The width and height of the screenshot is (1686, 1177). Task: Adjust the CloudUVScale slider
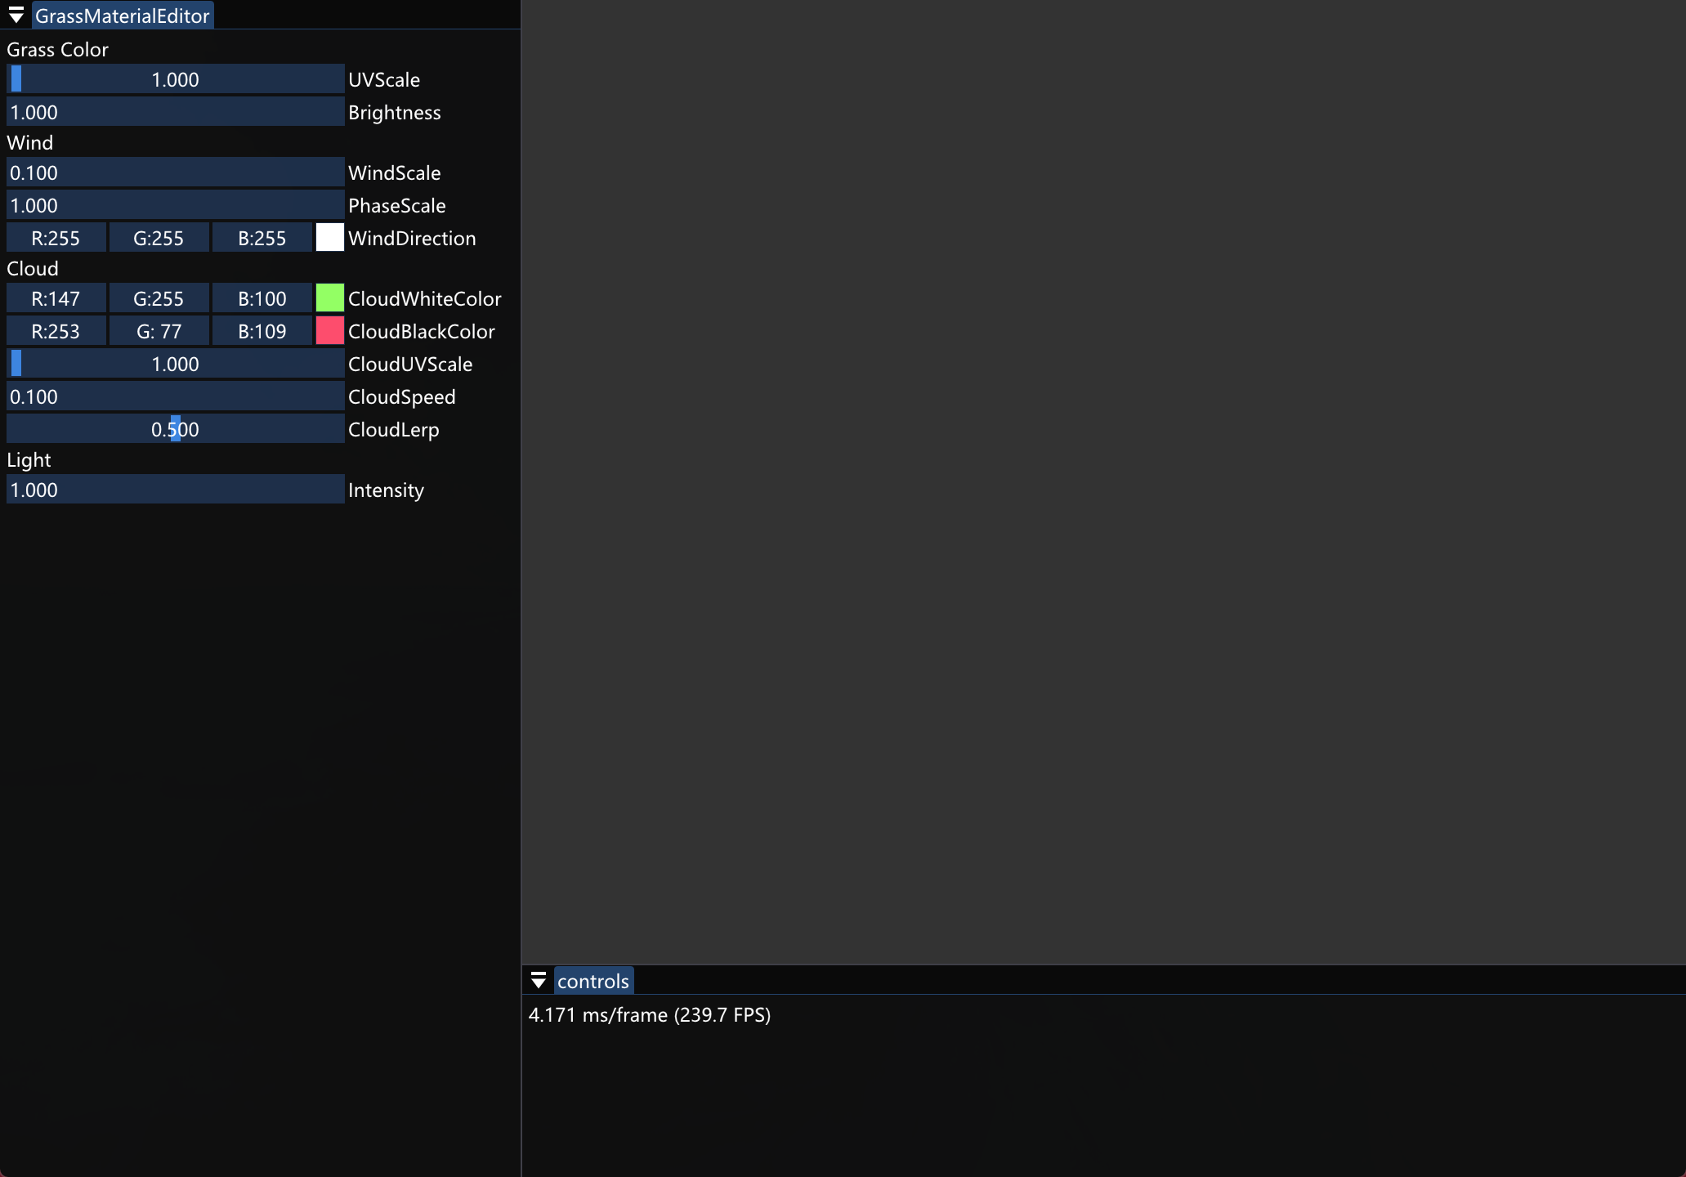(x=175, y=363)
